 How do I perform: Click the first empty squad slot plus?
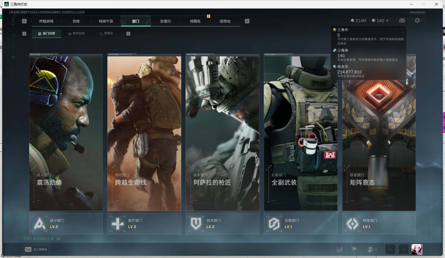[x=390, y=249]
